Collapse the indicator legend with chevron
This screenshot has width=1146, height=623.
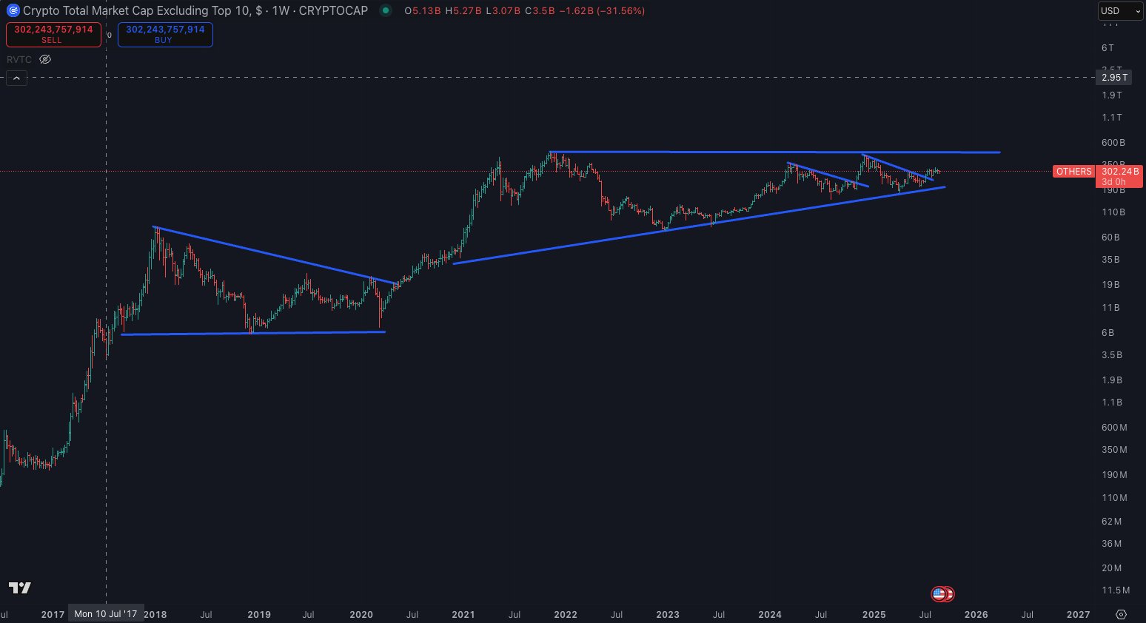pyautogui.click(x=16, y=78)
